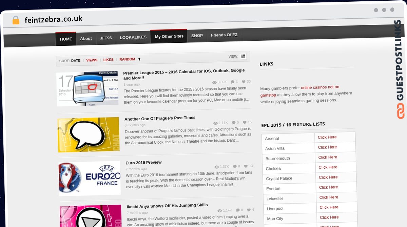Viewport: 407px width, 227px height.
Task: Click the '1 year ago' post date
Action: coord(132,84)
